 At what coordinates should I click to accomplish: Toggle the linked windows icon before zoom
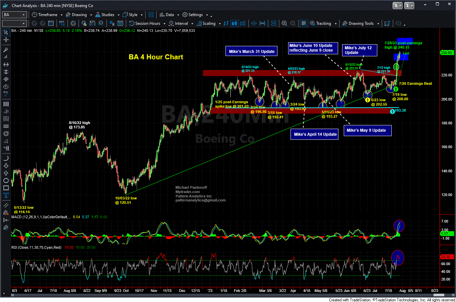[273, 23]
